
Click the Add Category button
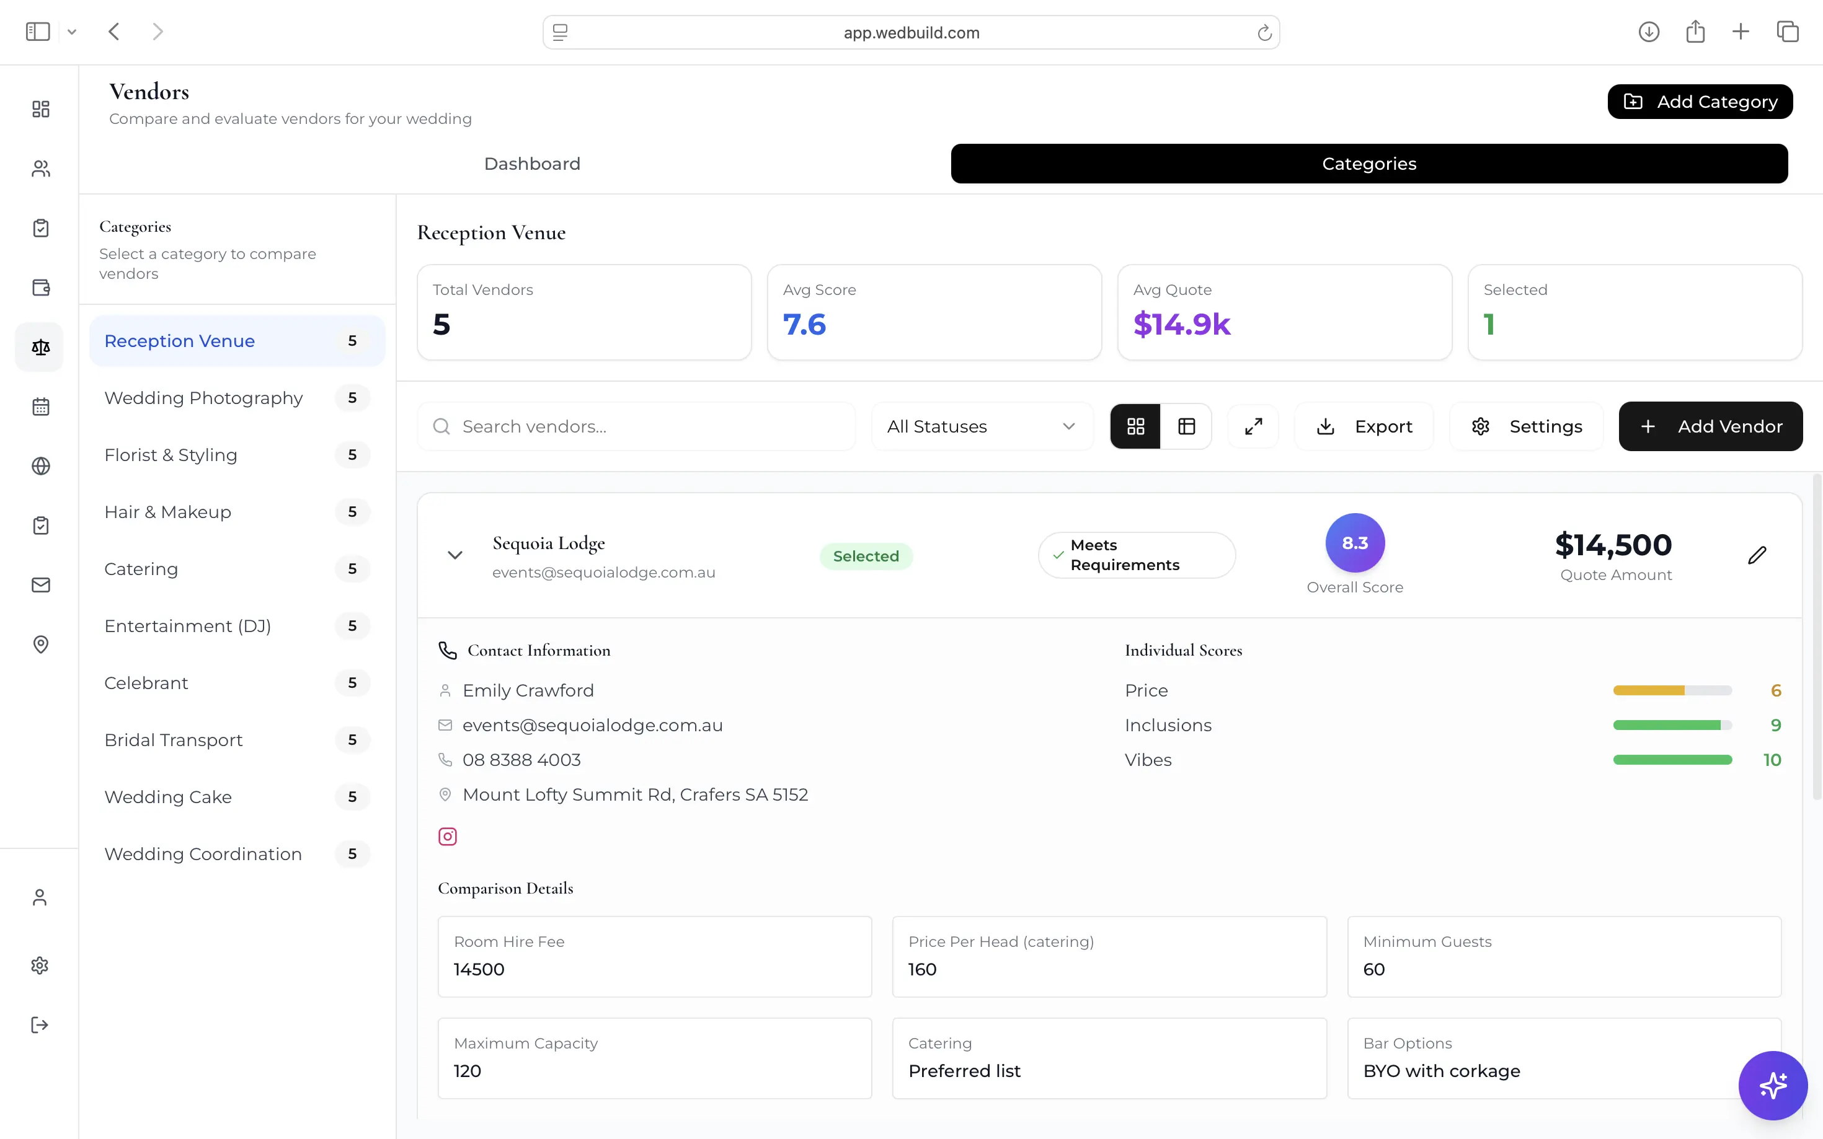1700,102
